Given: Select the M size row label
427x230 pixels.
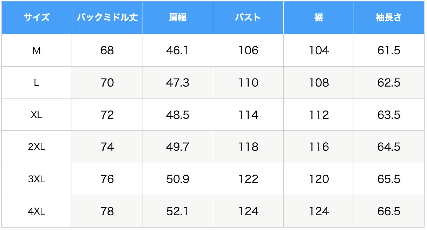Looking at the screenshot, I should click(37, 50).
